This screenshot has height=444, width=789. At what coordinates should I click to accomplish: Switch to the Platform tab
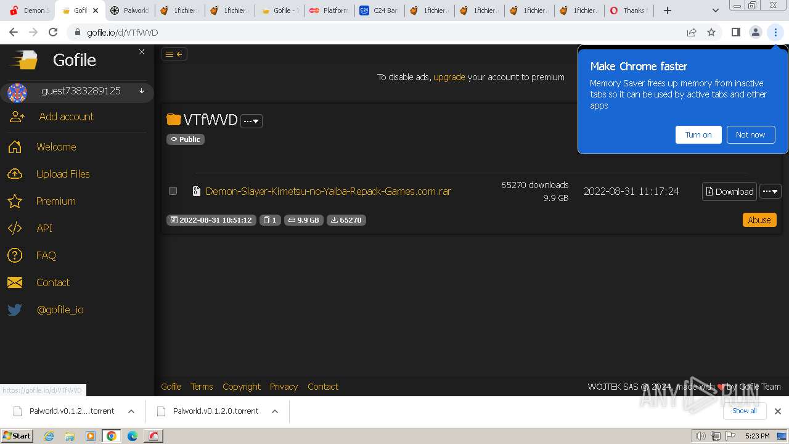point(329,10)
